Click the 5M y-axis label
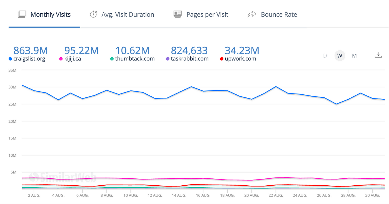 (x=13, y=172)
